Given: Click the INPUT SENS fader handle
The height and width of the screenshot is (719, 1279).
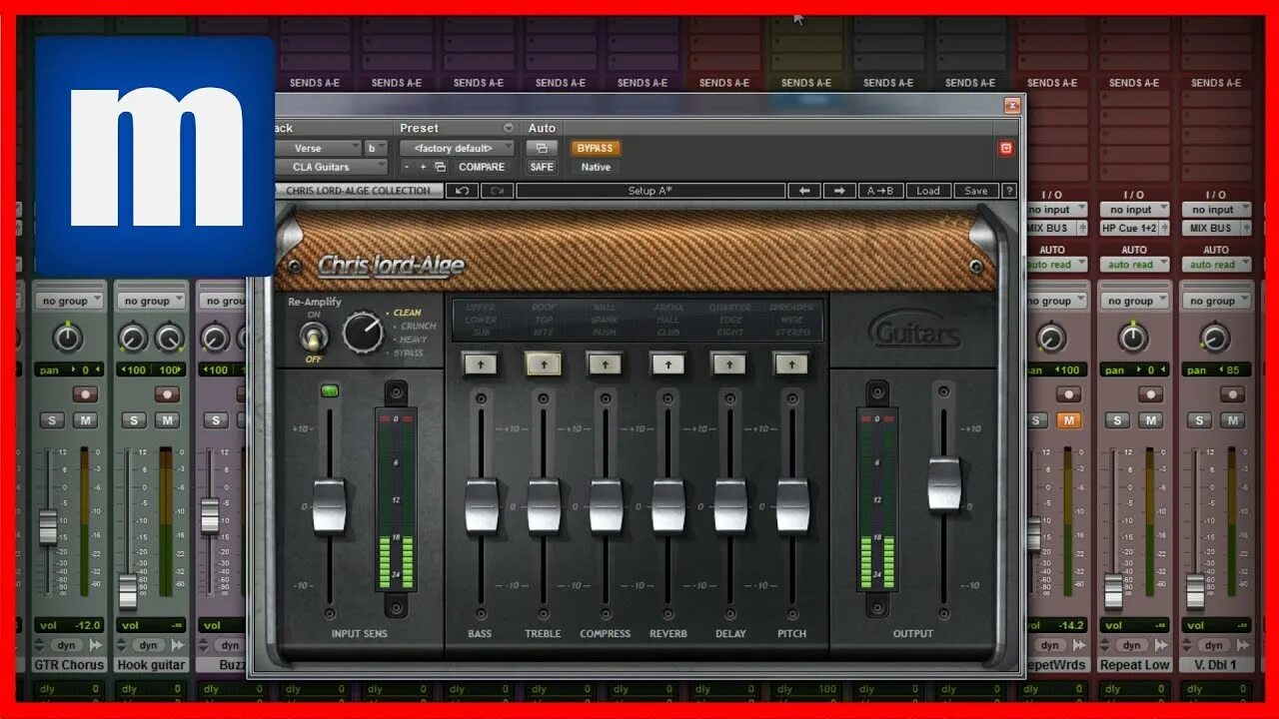Looking at the screenshot, I should coord(329,505).
